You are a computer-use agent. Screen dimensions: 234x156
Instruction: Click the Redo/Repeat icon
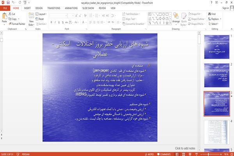tap(20, 3)
